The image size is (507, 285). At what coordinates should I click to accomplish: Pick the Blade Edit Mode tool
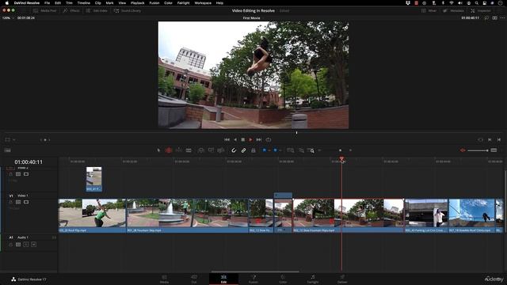point(189,150)
